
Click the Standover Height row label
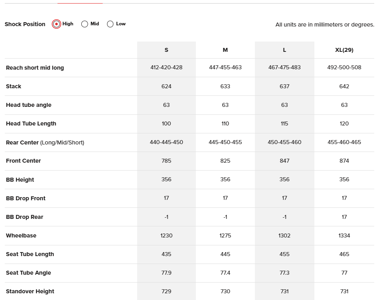coord(30,291)
